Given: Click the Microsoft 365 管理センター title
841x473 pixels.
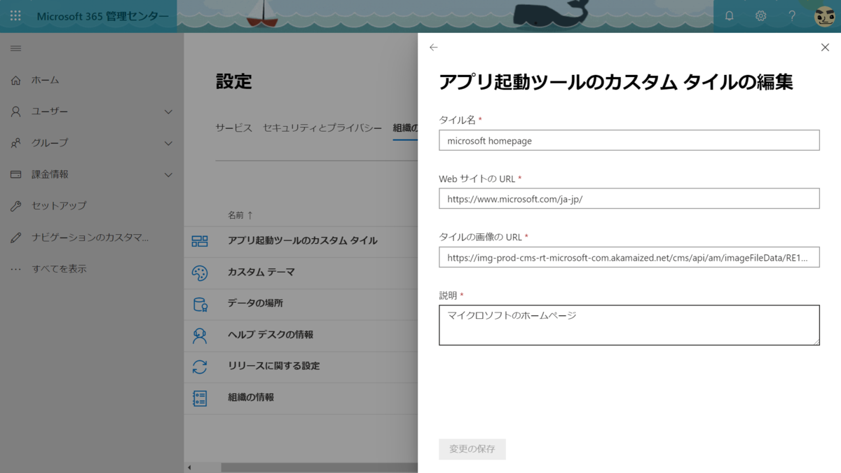Looking at the screenshot, I should click(x=102, y=16).
